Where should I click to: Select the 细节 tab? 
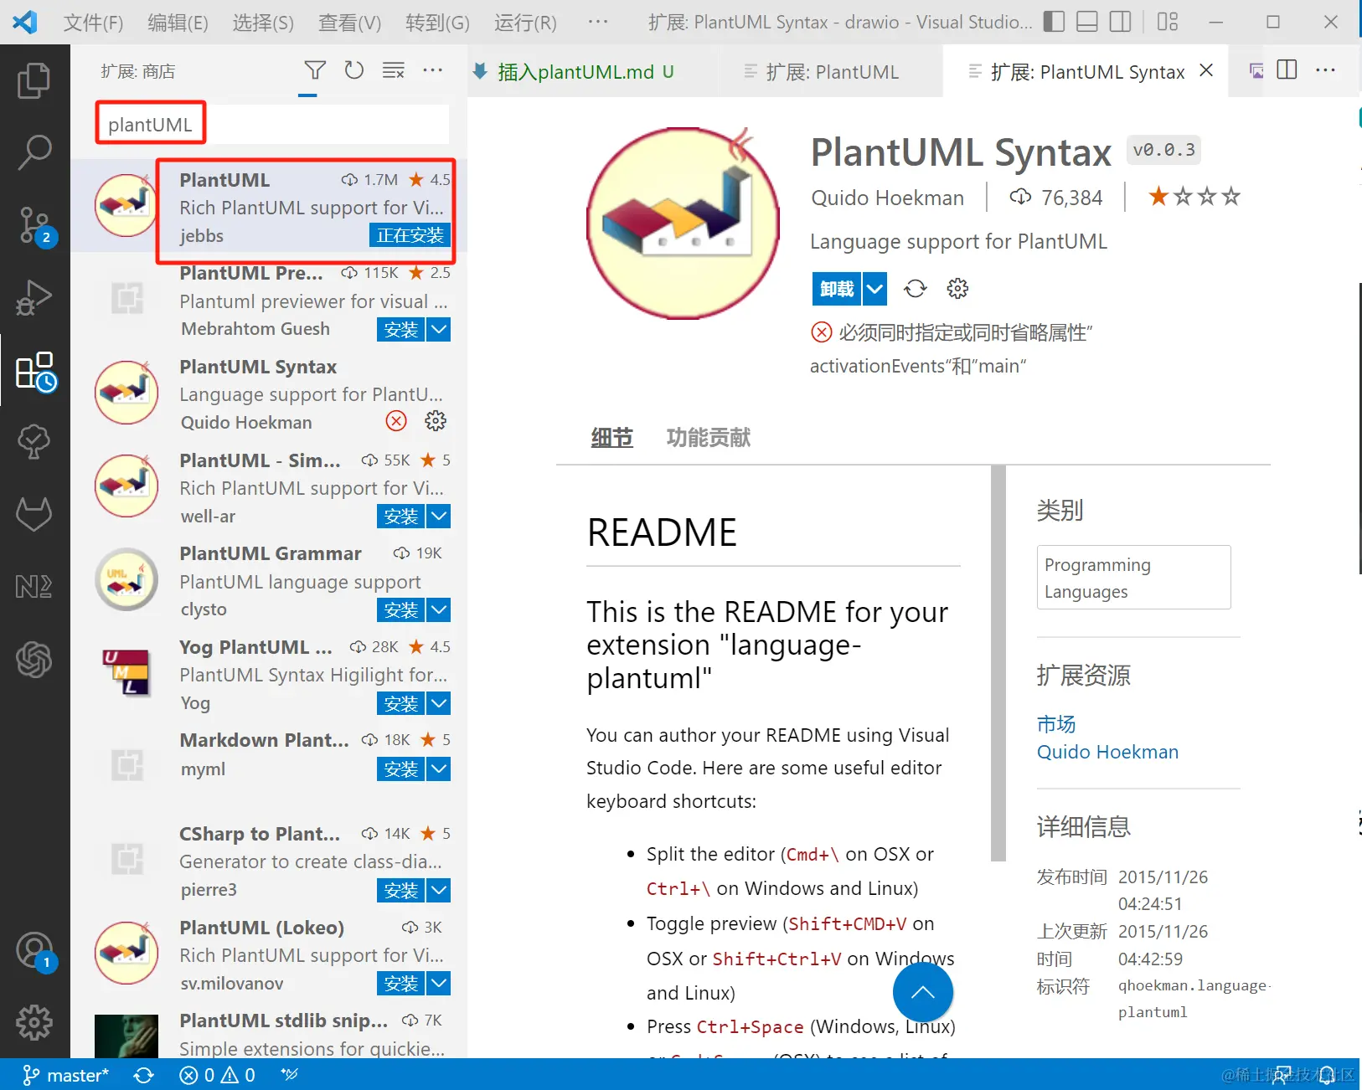click(612, 437)
